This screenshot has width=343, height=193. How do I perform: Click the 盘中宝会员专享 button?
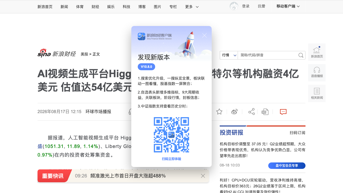click(x=287, y=166)
